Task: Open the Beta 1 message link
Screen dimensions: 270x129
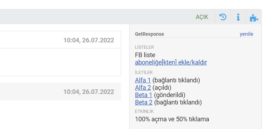Action: pos(144,95)
